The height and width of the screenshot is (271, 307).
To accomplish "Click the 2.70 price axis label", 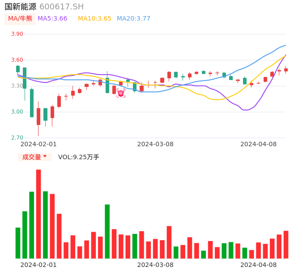I will 17,138.
